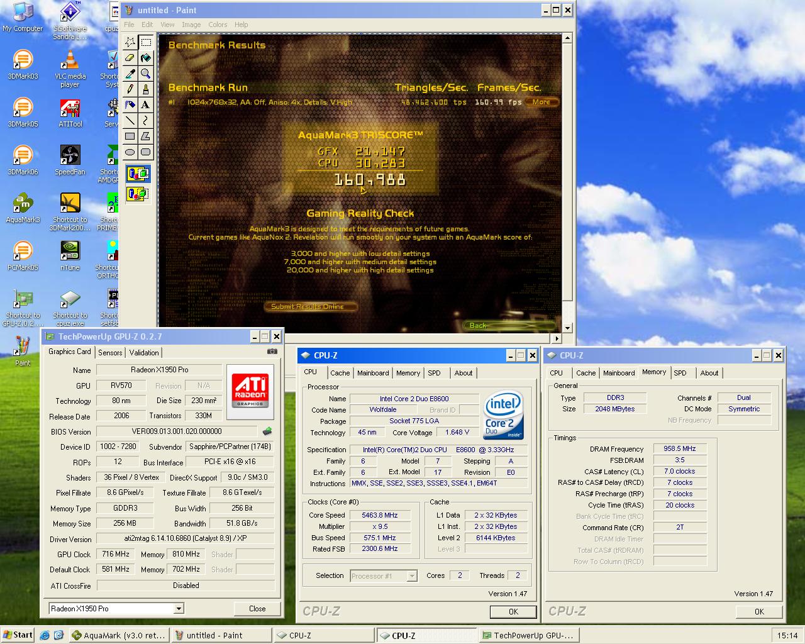Viewport: 805px width, 644px height.
Task: Open the Cache tab in right CPU-Z Memory window
Action: click(586, 373)
